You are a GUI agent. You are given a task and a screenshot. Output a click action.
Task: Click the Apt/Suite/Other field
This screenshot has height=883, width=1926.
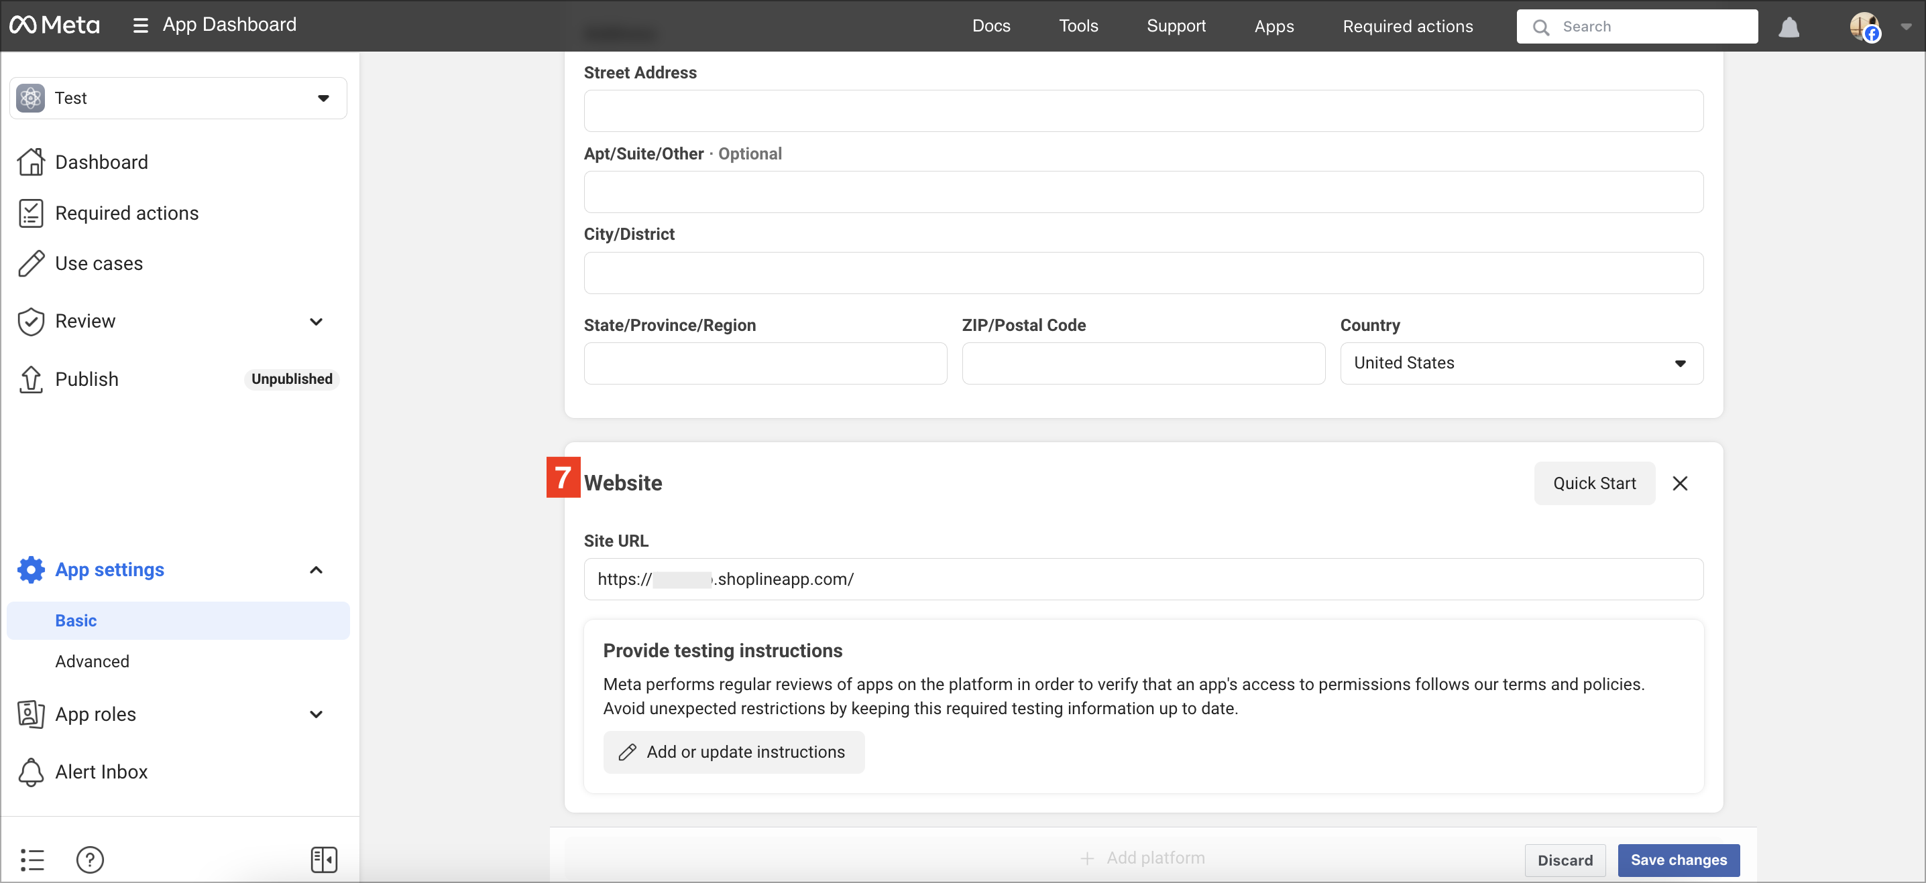[x=1143, y=192]
